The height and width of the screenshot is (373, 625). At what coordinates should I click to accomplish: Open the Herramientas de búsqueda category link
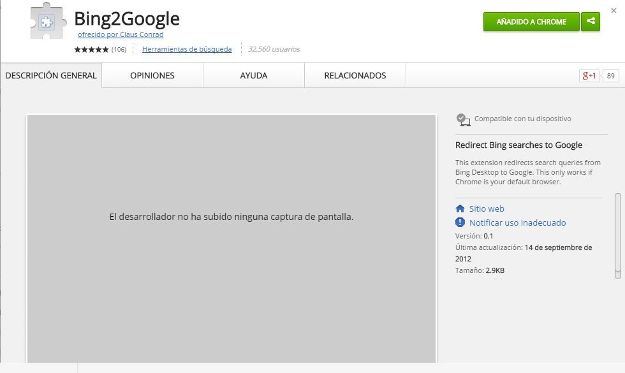click(187, 49)
